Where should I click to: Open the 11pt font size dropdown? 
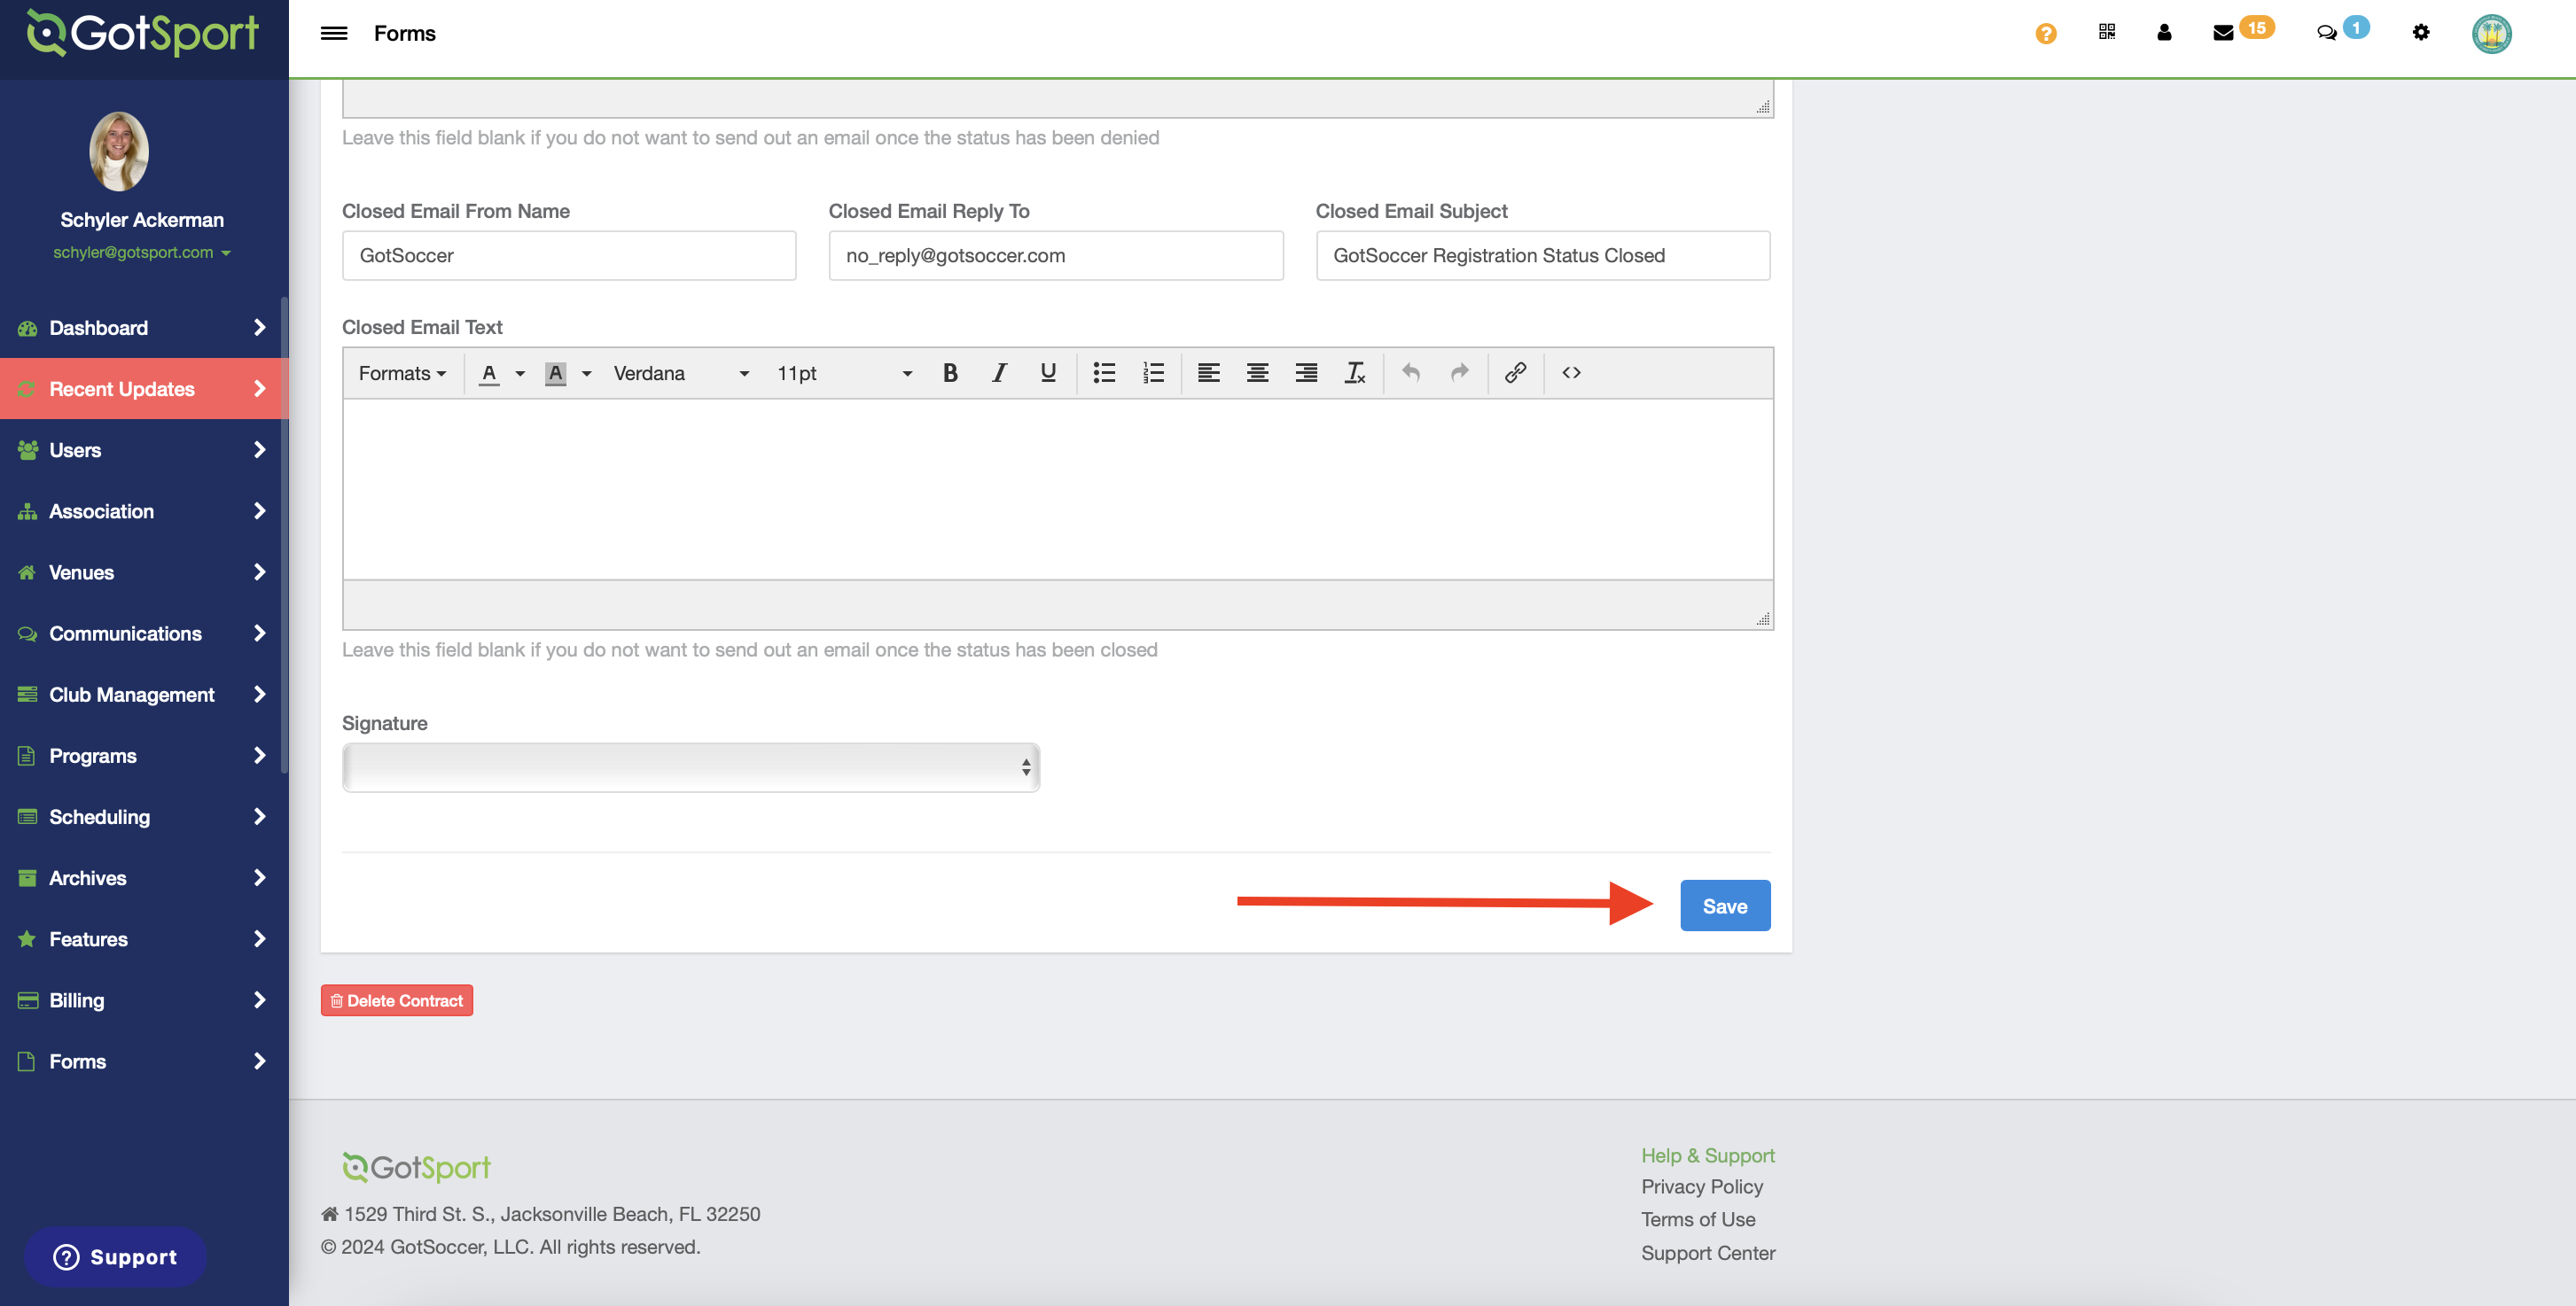coord(844,373)
